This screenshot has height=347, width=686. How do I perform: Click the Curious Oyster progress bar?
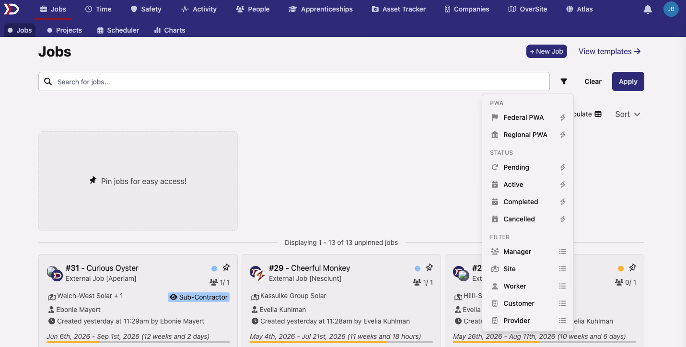pyautogui.click(x=138, y=342)
